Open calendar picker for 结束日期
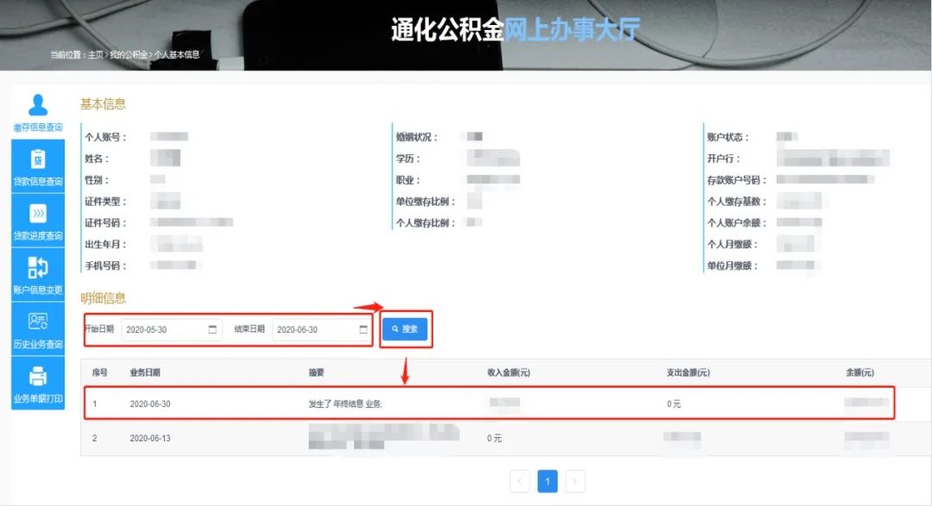The width and height of the screenshot is (932, 506). pyautogui.click(x=363, y=329)
